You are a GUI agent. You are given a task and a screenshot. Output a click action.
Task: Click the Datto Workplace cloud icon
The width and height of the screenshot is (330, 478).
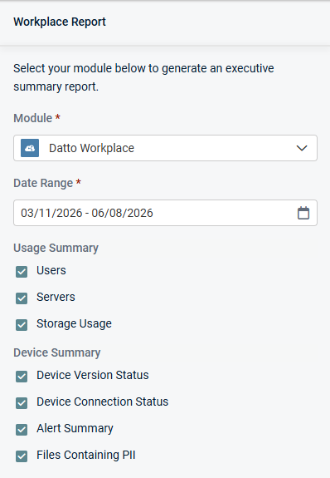point(30,148)
